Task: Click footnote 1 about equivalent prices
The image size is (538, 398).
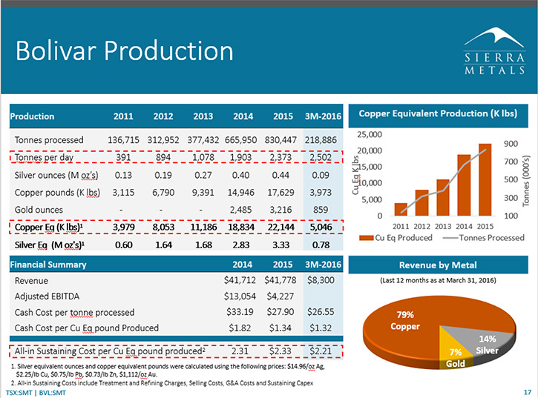Action: (x=168, y=370)
